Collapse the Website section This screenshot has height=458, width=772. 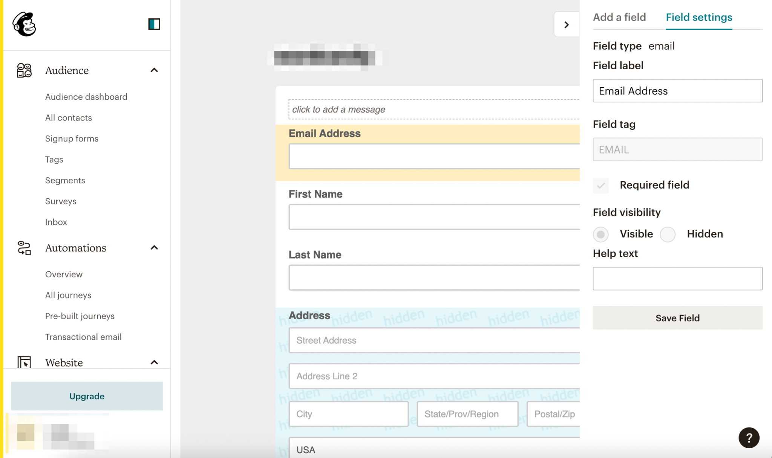click(x=154, y=362)
